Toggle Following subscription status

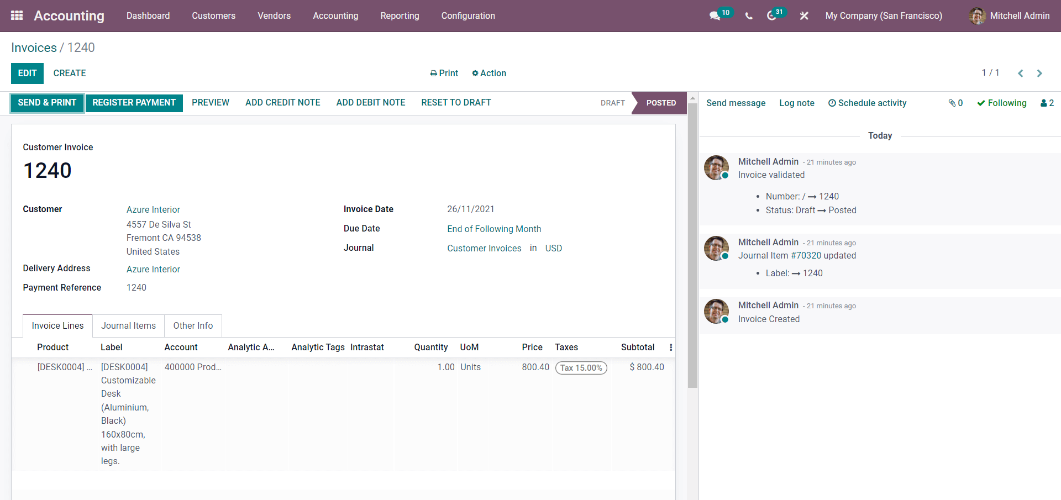[x=1001, y=103]
